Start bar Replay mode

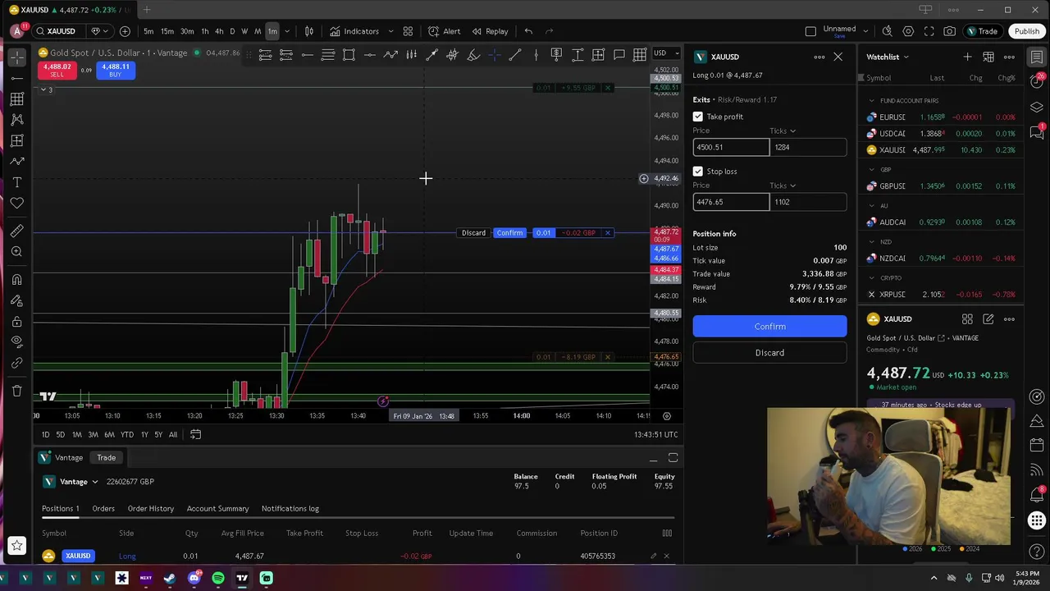pyautogui.click(x=490, y=31)
